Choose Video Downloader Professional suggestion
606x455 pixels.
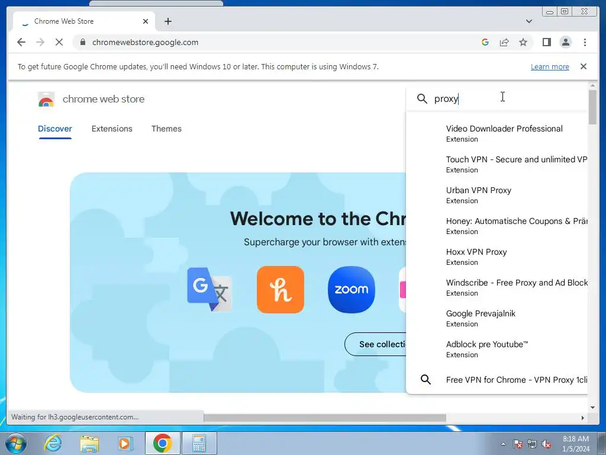tap(497, 133)
